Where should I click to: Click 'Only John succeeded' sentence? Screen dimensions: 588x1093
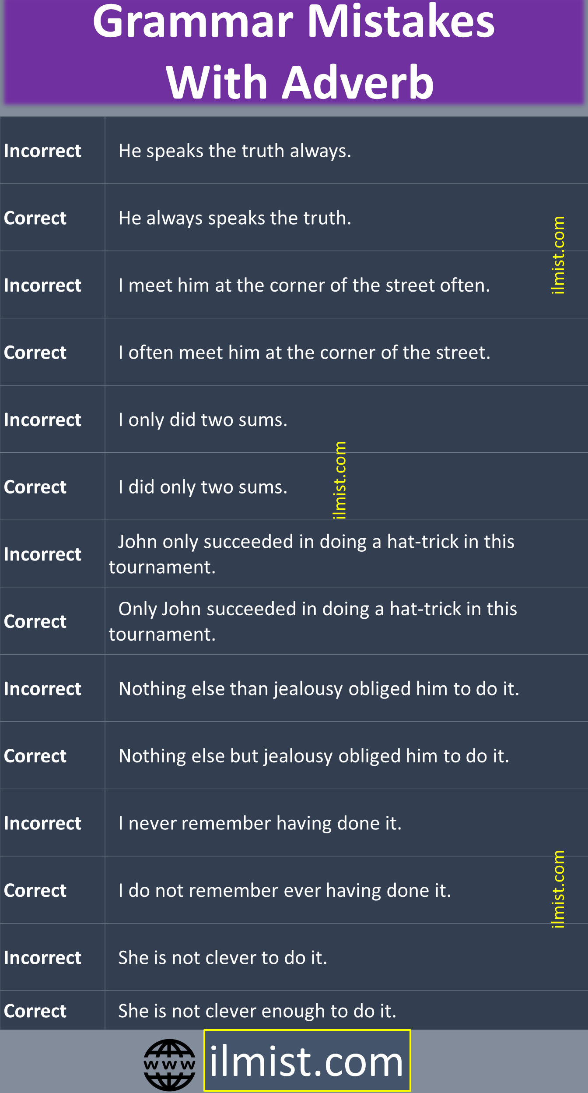[x=313, y=621]
